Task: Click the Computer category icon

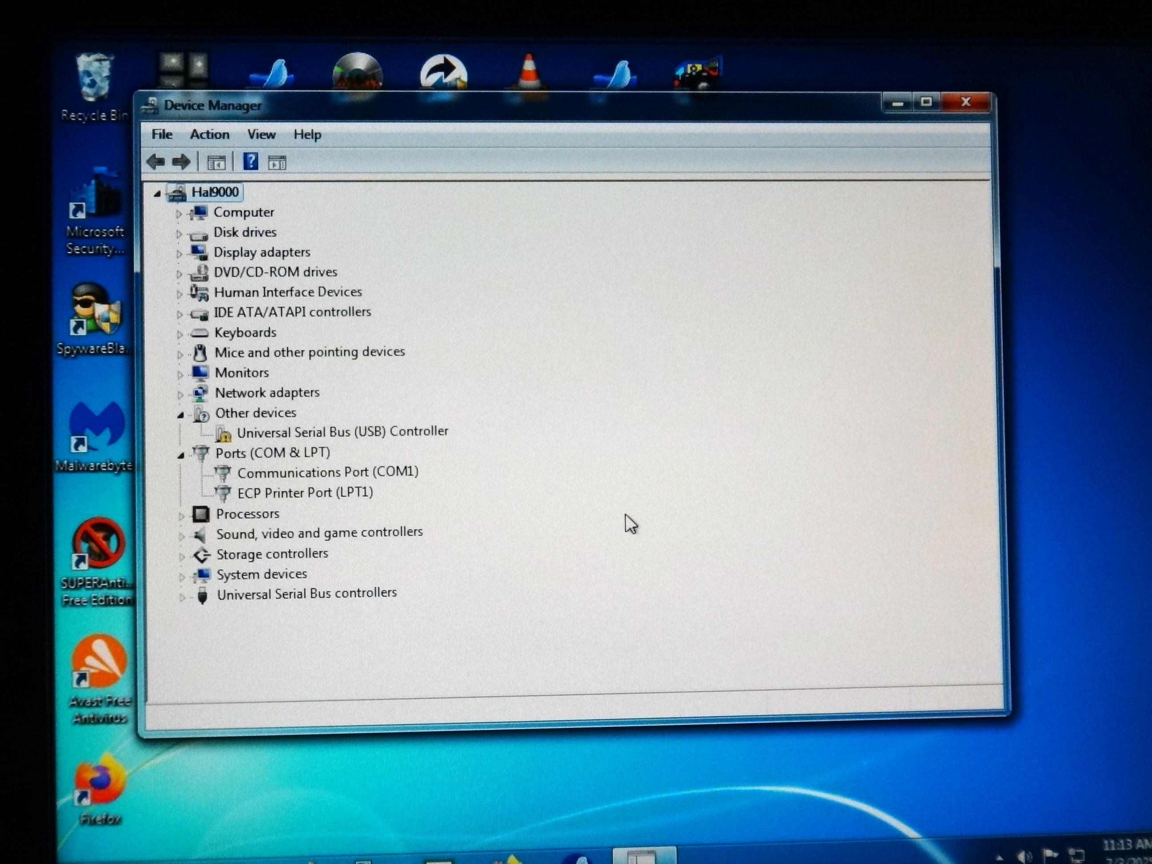Action: (x=198, y=212)
